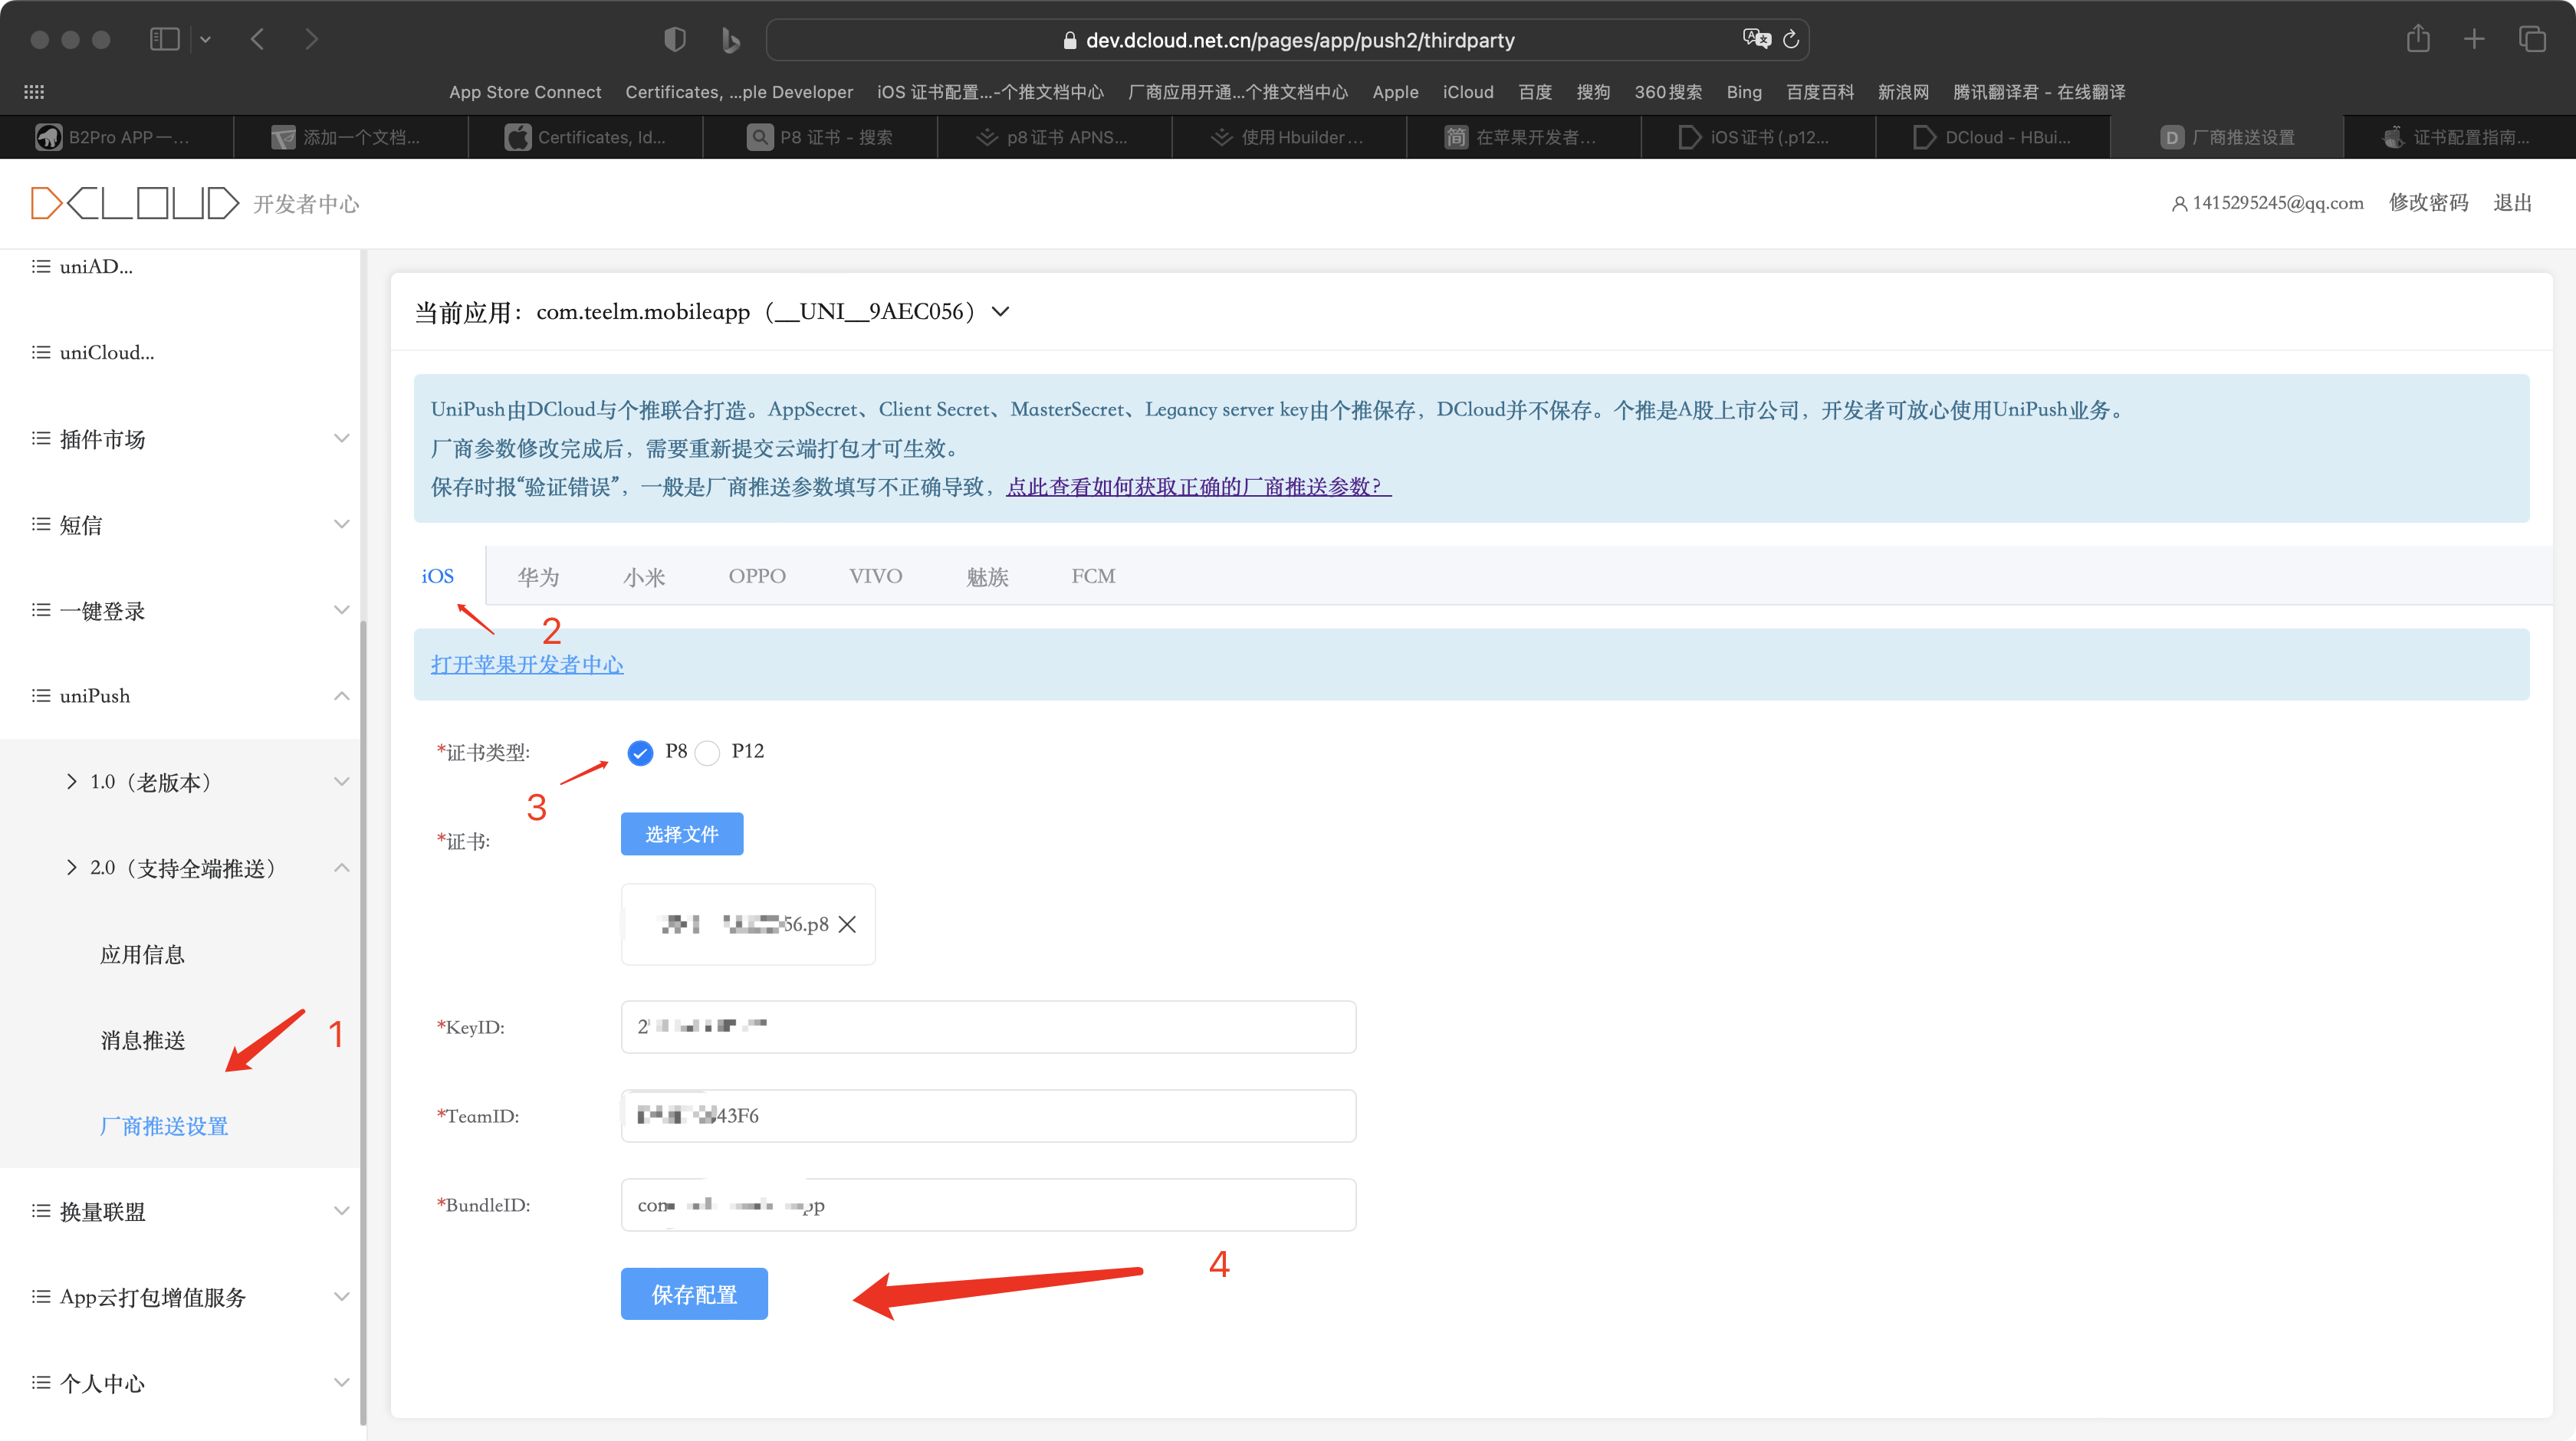Open 消息推送 in the sidebar

[x=142, y=1041]
